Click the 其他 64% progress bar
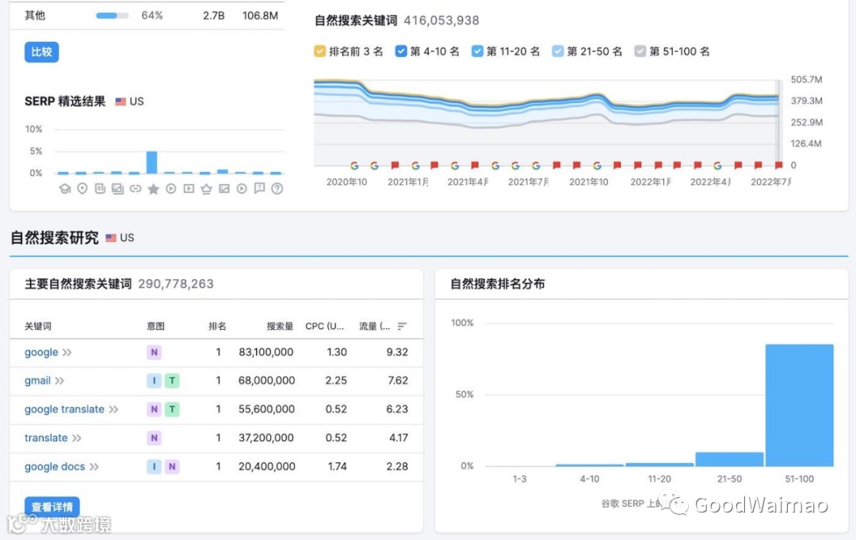 click(x=112, y=16)
